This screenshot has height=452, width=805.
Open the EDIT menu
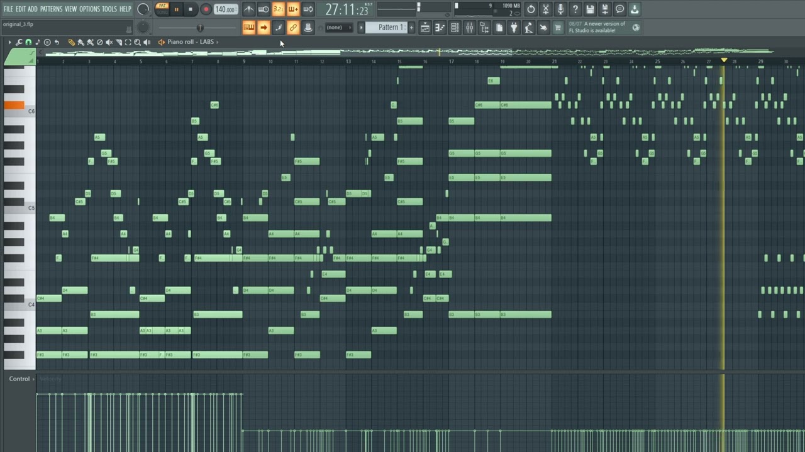pyautogui.click(x=21, y=9)
